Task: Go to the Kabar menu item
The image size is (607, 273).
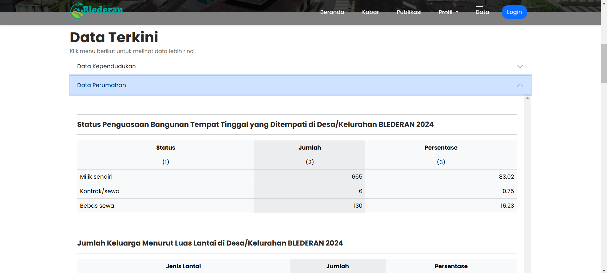Action: [370, 12]
